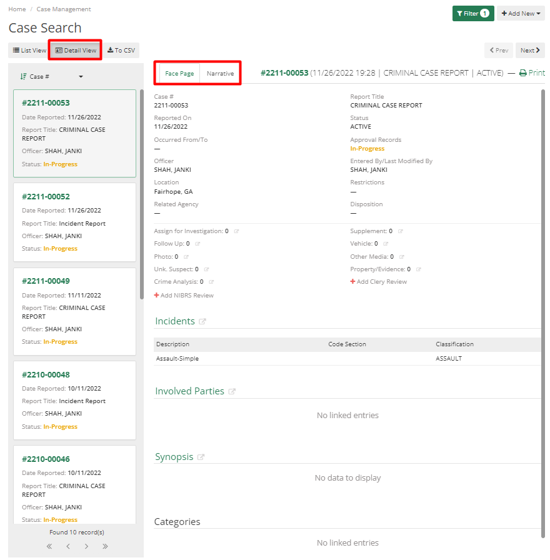
Task: Select the Face Page tab
Action: [179, 72]
